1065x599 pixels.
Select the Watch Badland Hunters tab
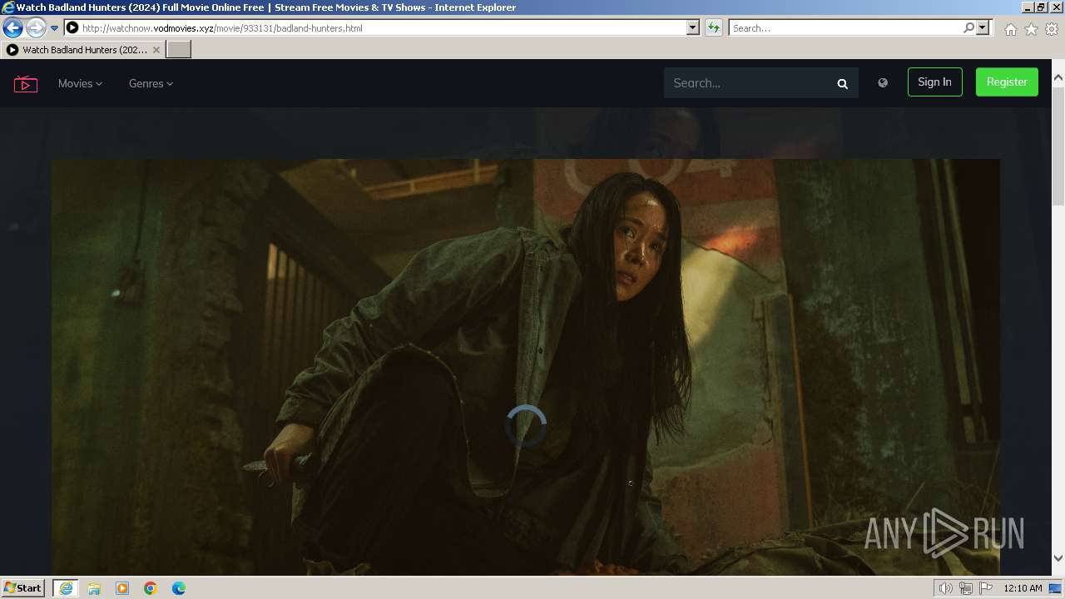click(83, 50)
